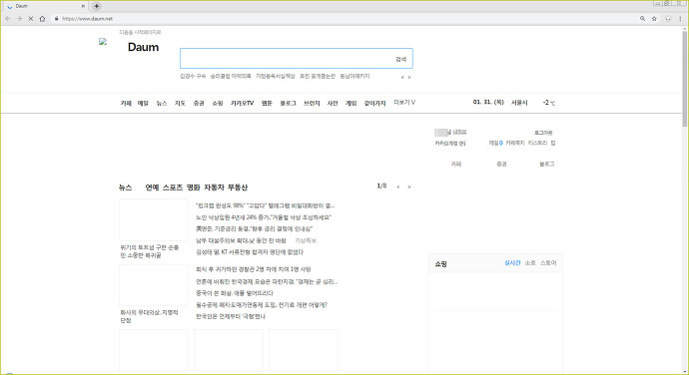Go to previous news page arrow

tap(398, 187)
